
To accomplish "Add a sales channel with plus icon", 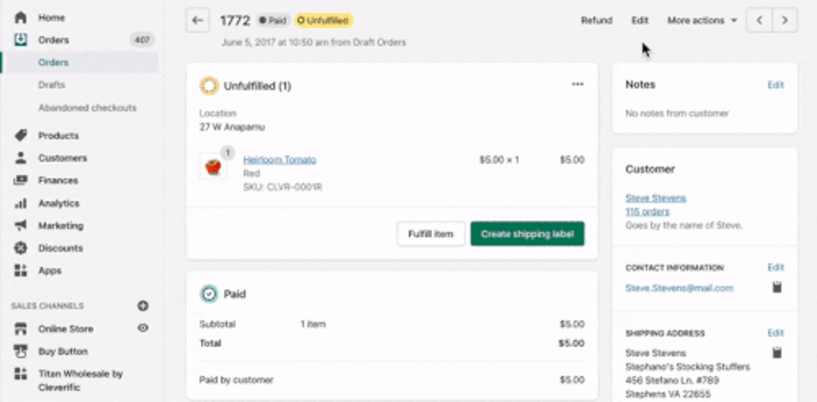I will click(x=143, y=306).
